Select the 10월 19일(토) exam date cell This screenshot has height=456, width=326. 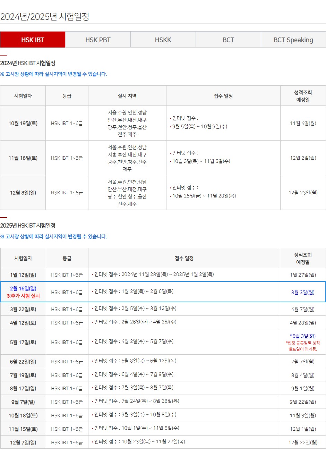coord(23,123)
